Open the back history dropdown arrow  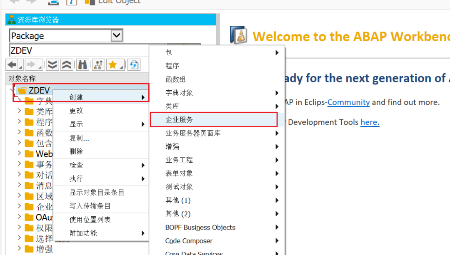click(20, 67)
